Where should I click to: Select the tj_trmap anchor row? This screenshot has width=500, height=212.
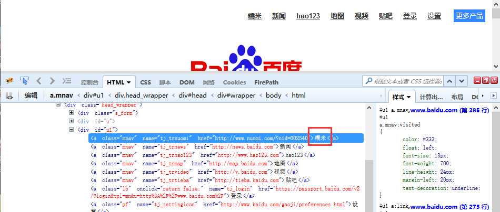point(195,163)
